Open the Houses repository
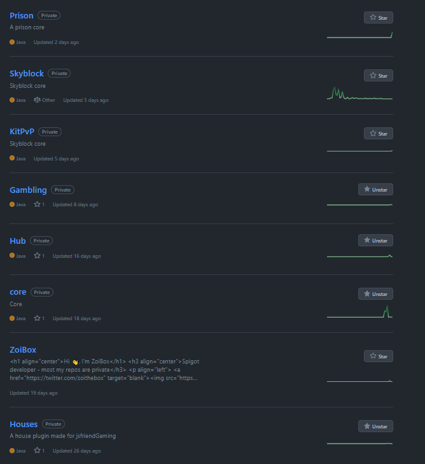Screen dimensions: 425x464 pos(24,424)
